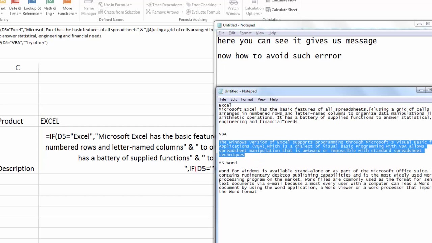Viewport: 432px width, 243px height.
Task: Minimize the lower Notepad window
Action: [x=421, y=90]
